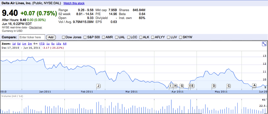Open news flag E on the chart
Viewport: 268px width, 114px height.
(x=192, y=86)
